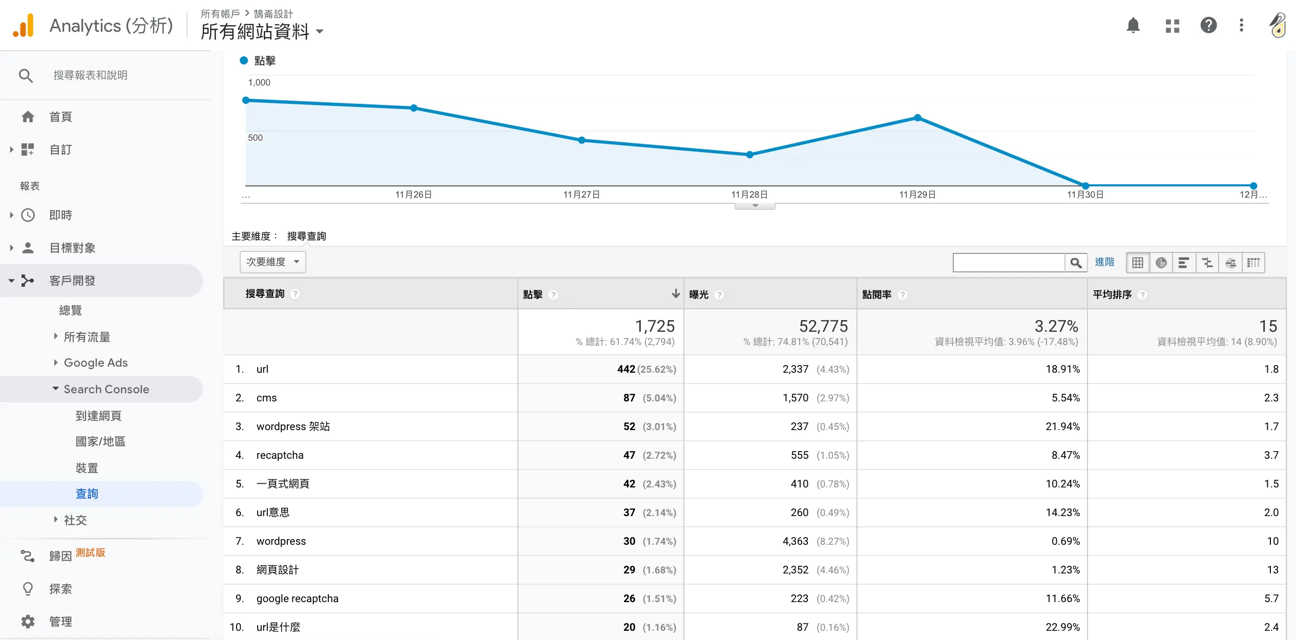1296x640 pixels.
Task: Open the 到達網頁 report
Action: click(x=98, y=416)
